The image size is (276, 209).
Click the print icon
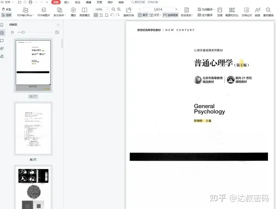(x=30, y=2)
